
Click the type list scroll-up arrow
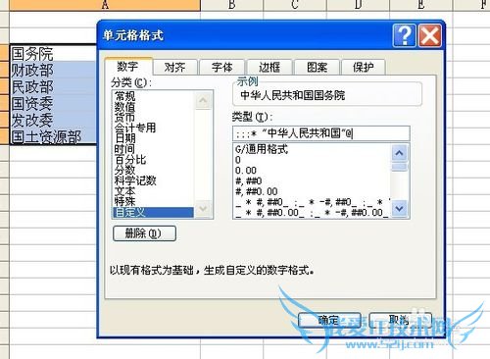tap(400, 153)
